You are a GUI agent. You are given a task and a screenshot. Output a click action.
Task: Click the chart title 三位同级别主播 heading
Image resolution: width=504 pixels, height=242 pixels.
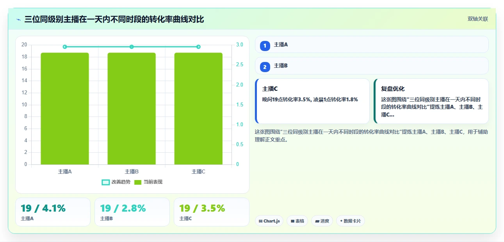(114, 19)
